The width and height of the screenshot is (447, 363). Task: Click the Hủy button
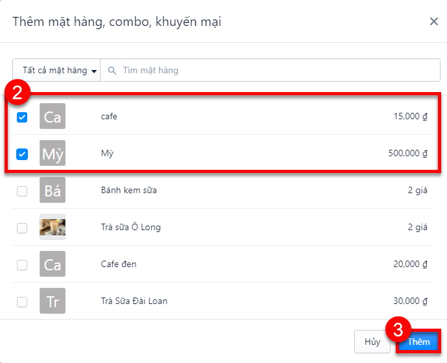point(372,342)
